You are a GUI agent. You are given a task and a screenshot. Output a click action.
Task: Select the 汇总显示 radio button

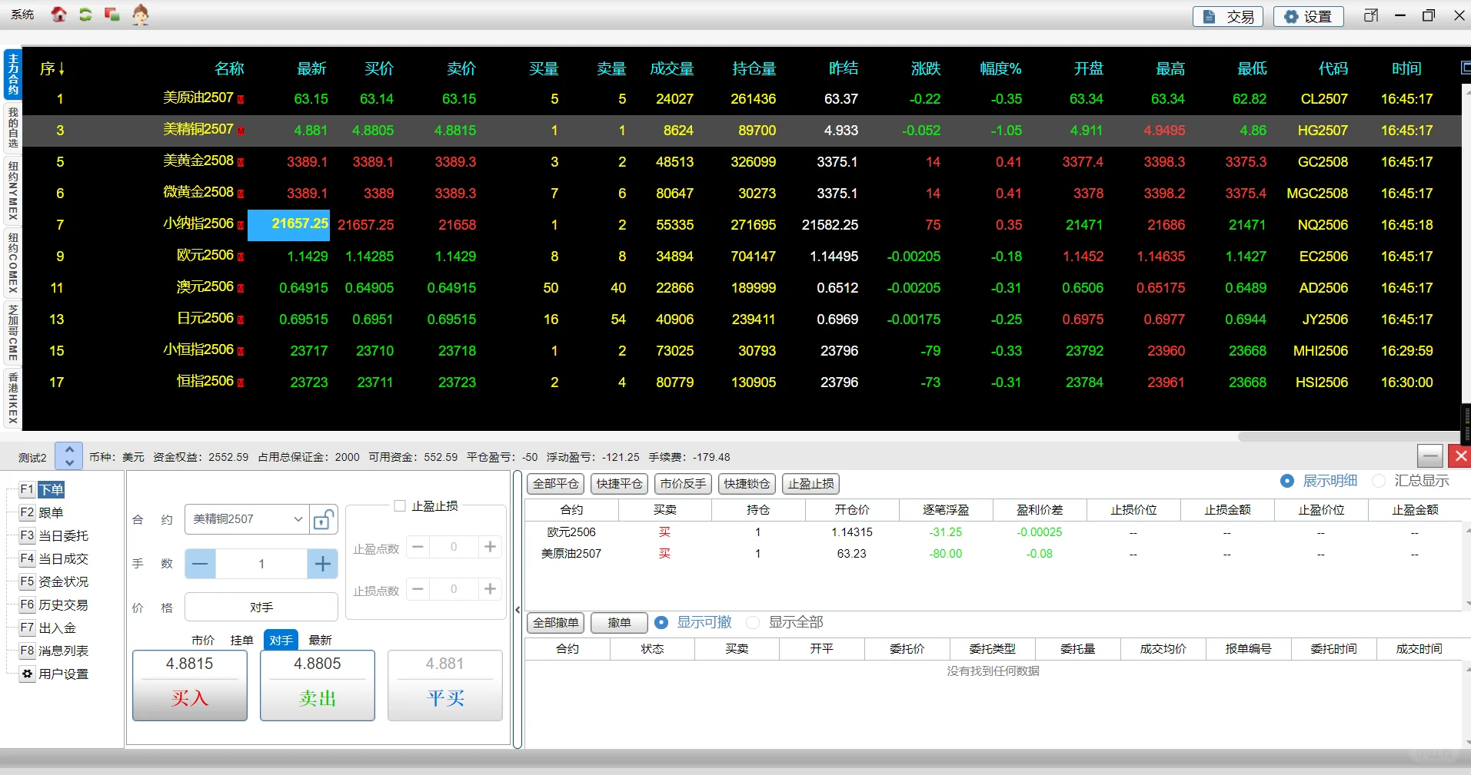click(x=1379, y=481)
